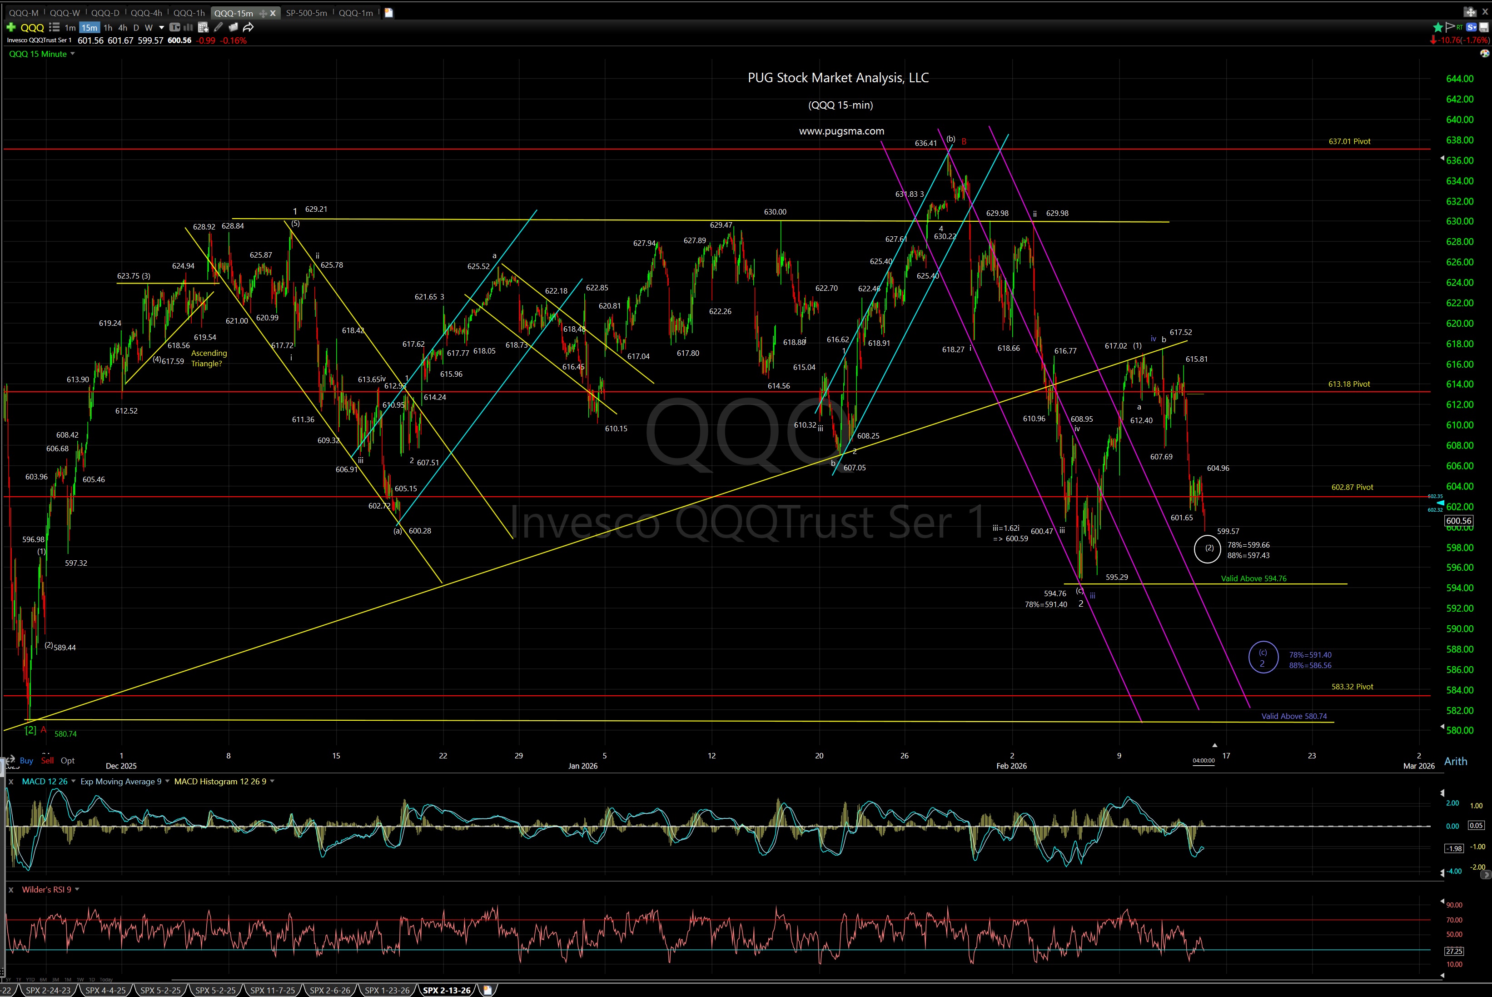Image resolution: width=1492 pixels, height=997 pixels.
Task: Switch the chart to 1h timeframe
Action: click(107, 27)
